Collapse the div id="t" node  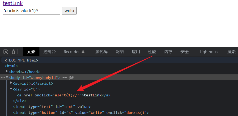click(11, 89)
